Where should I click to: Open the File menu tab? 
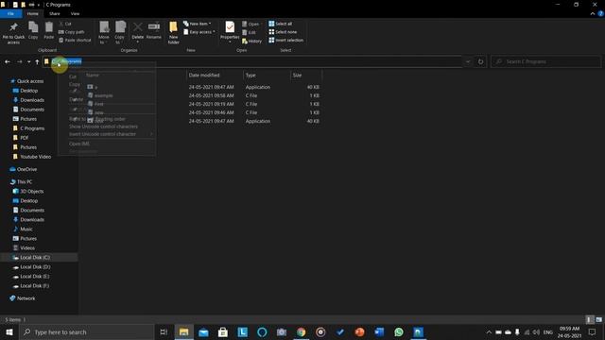(x=10, y=13)
